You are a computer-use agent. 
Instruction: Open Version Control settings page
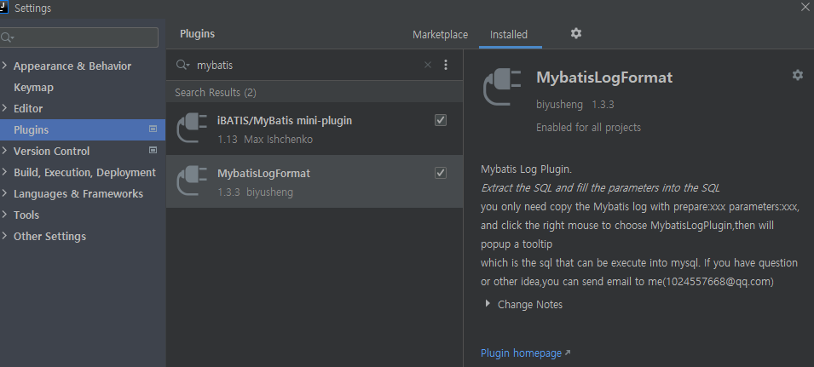[51, 151]
